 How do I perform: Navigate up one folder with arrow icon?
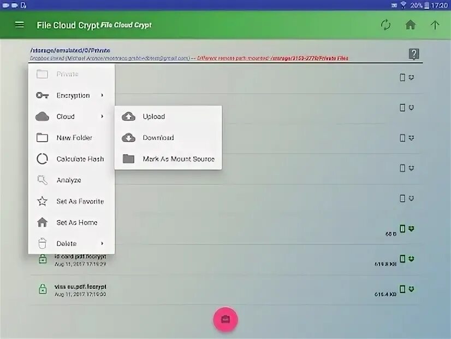click(435, 25)
